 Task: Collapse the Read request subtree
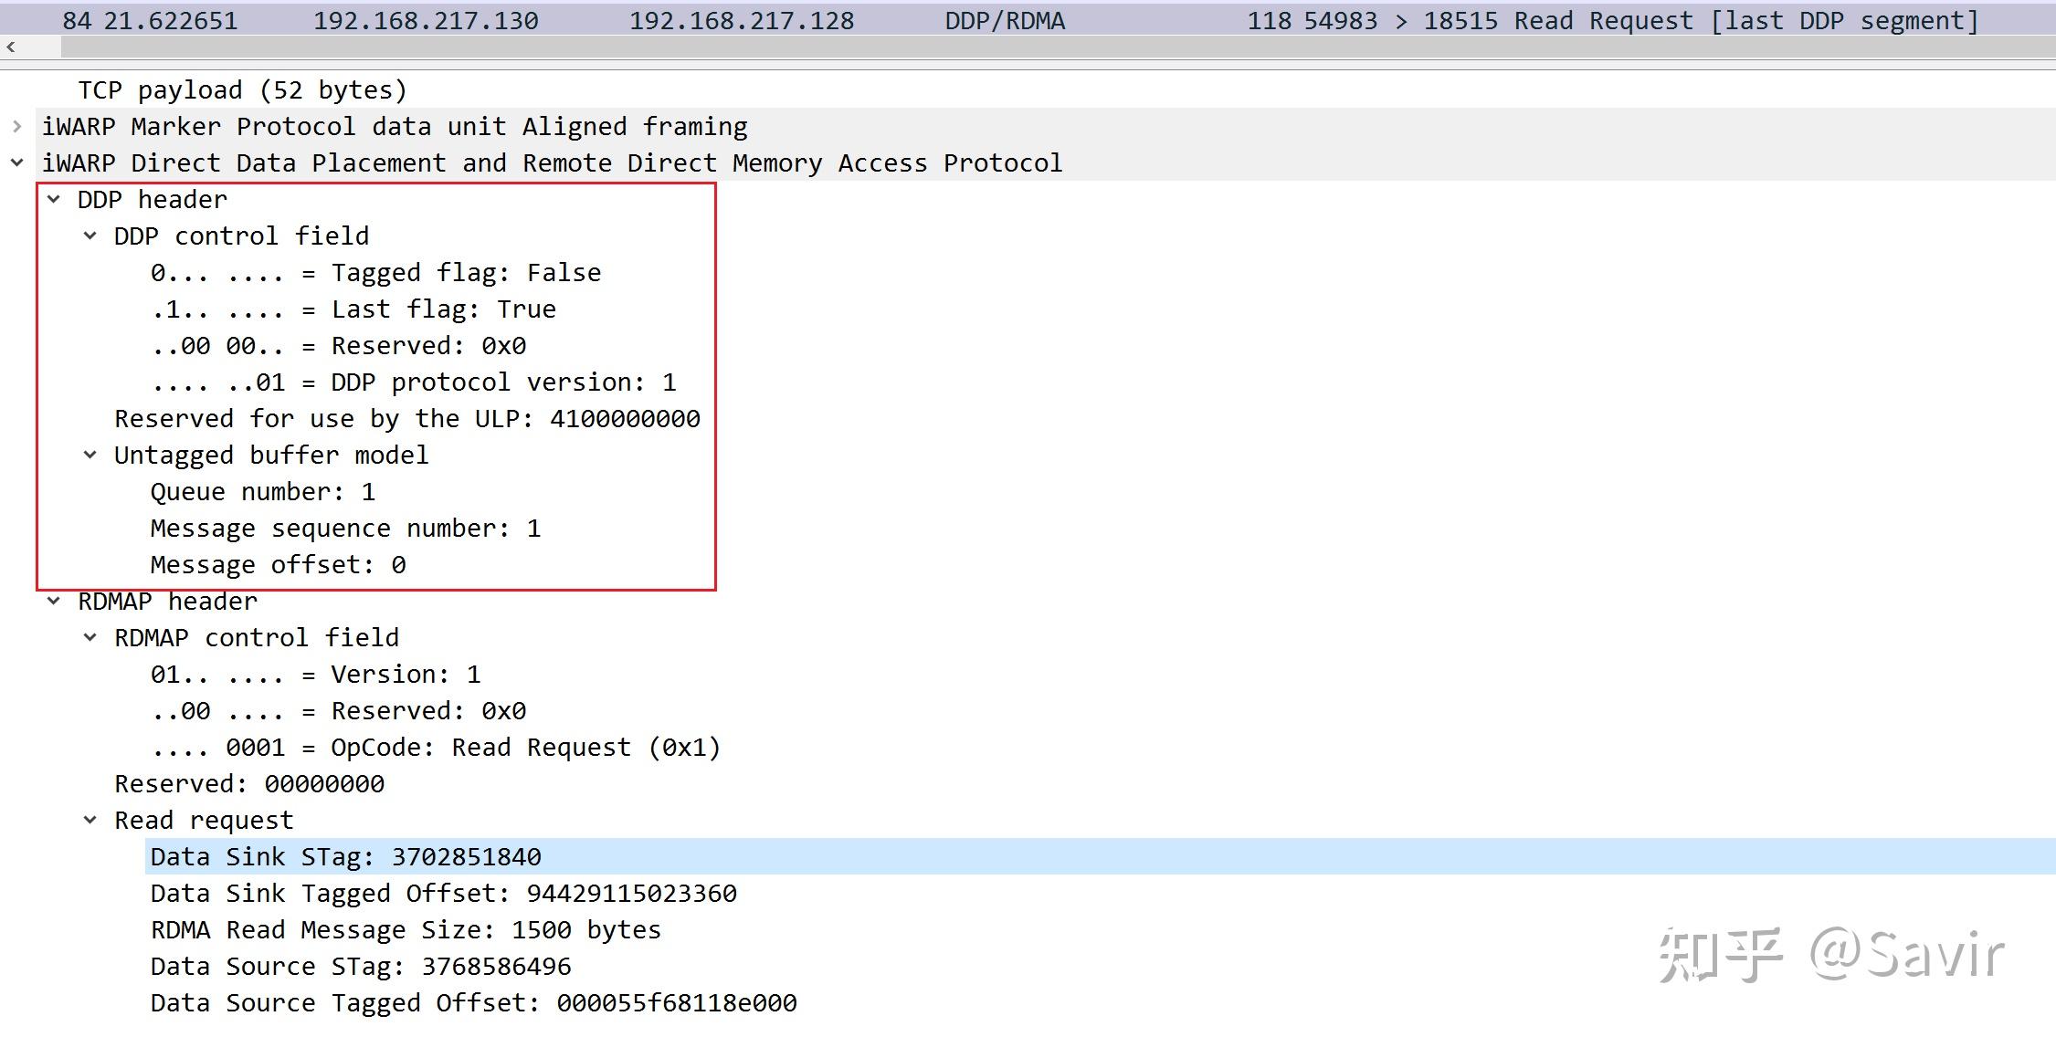pyautogui.click(x=90, y=820)
